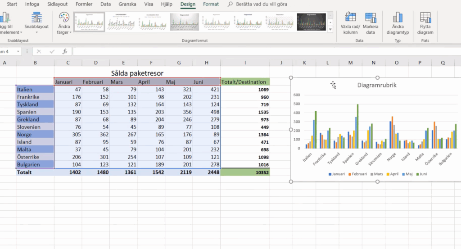This screenshot has width=461, height=249.
Task: Open Ändra diagramtyp dialog
Action: 398,18
